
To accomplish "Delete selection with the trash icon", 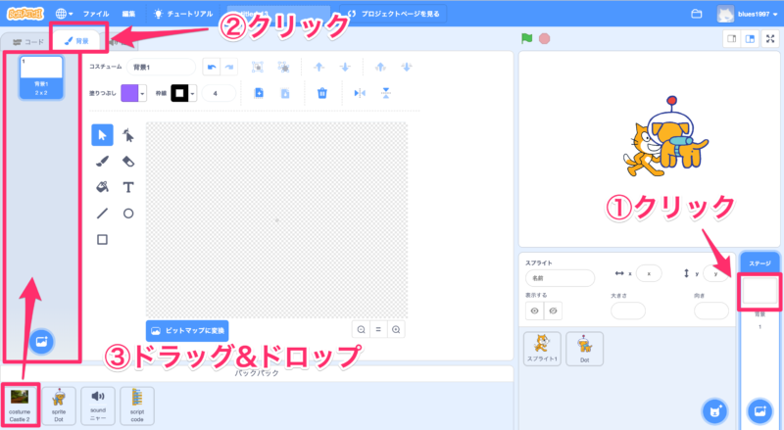I will click(321, 93).
